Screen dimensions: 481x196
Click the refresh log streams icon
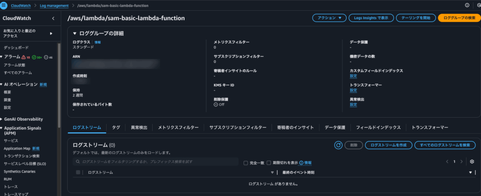338,145
